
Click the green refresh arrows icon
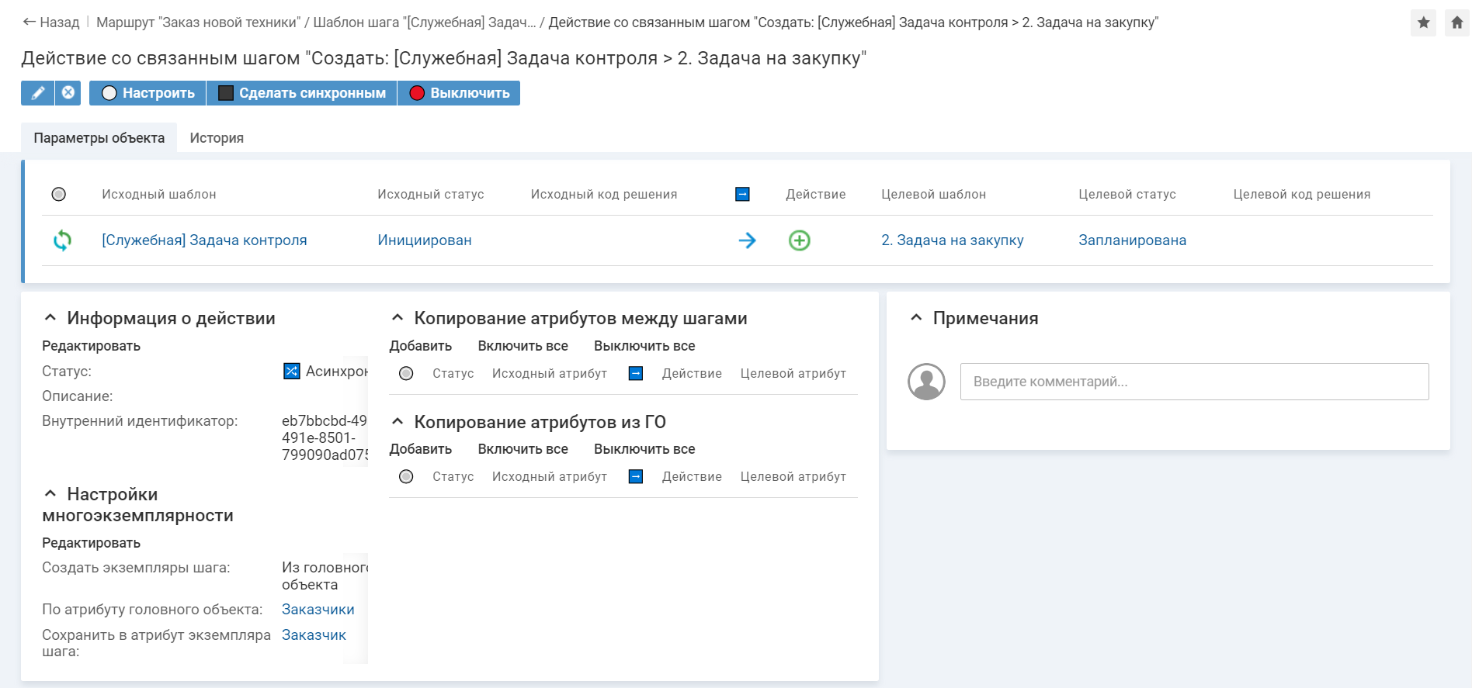tap(62, 240)
